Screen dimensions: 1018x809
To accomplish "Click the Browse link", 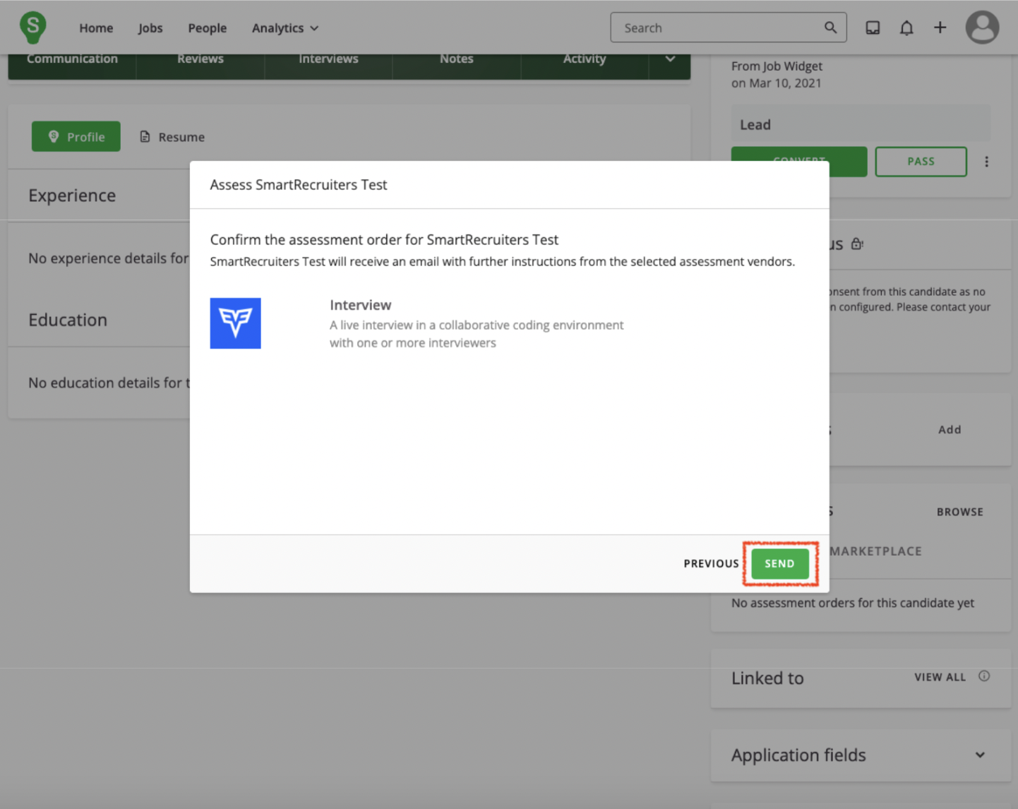I will (x=959, y=512).
